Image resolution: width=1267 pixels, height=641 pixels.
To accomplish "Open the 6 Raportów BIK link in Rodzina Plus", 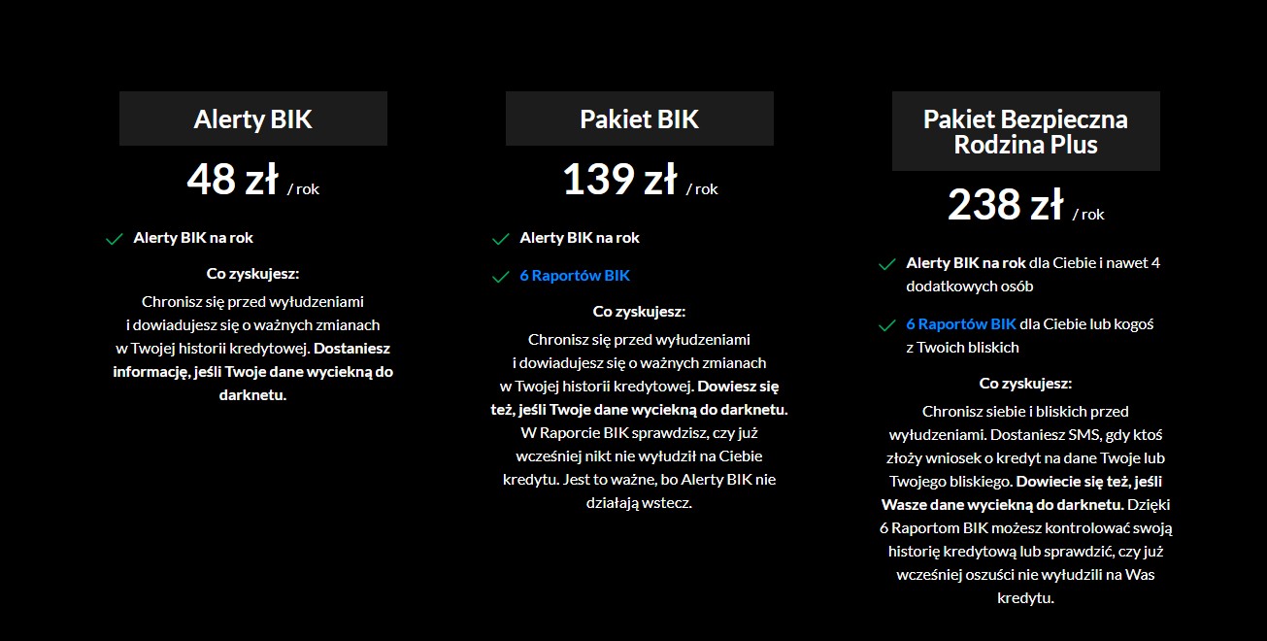I will pyautogui.click(x=961, y=324).
